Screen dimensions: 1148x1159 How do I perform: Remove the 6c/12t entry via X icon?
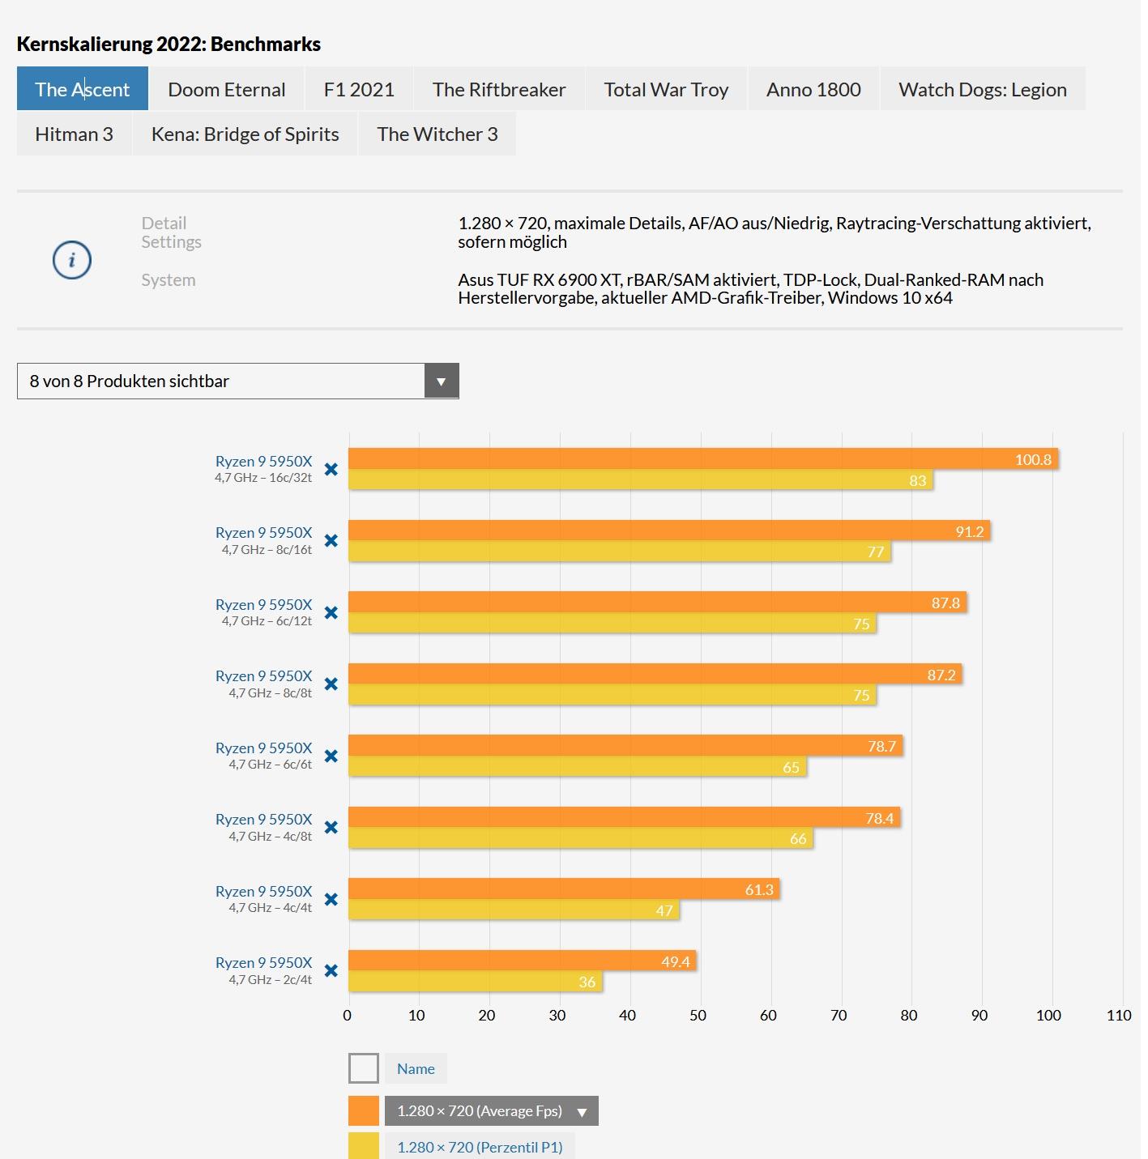[331, 612]
